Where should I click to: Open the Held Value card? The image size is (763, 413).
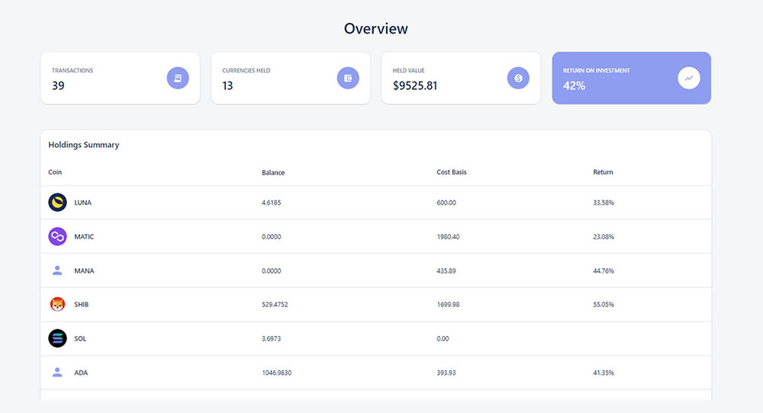[x=461, y=78]
